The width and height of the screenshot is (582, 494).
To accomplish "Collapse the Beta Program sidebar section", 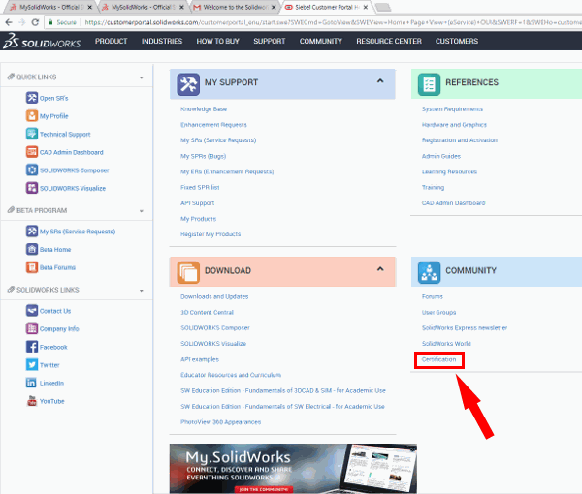I will (x=141, y=211).
